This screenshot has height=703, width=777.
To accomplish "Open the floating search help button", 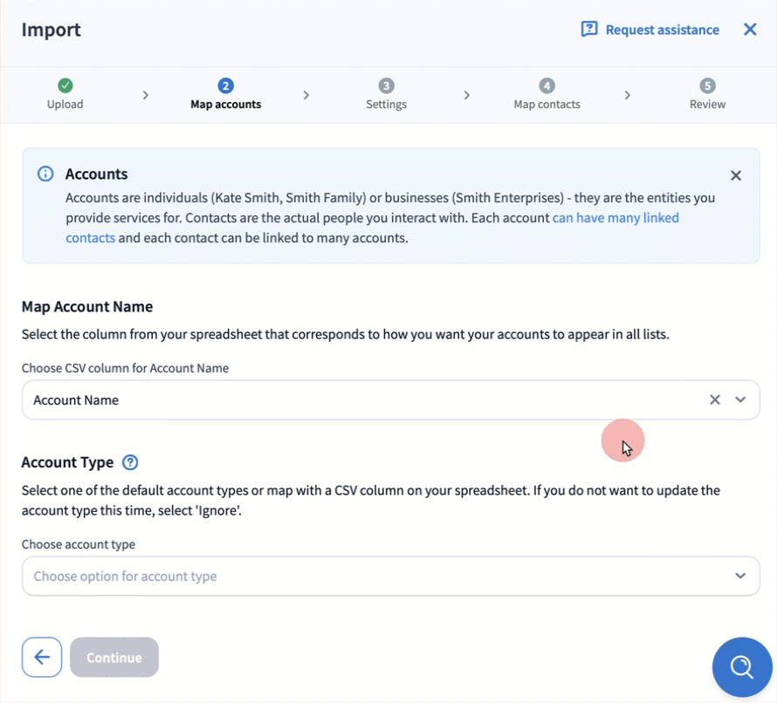I will coord(741,667).
